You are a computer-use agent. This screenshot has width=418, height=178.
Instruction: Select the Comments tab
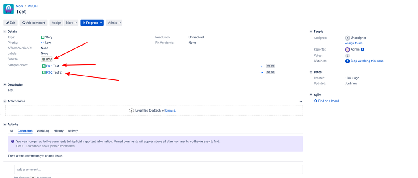pyautogui.click(x=25, y=131)
